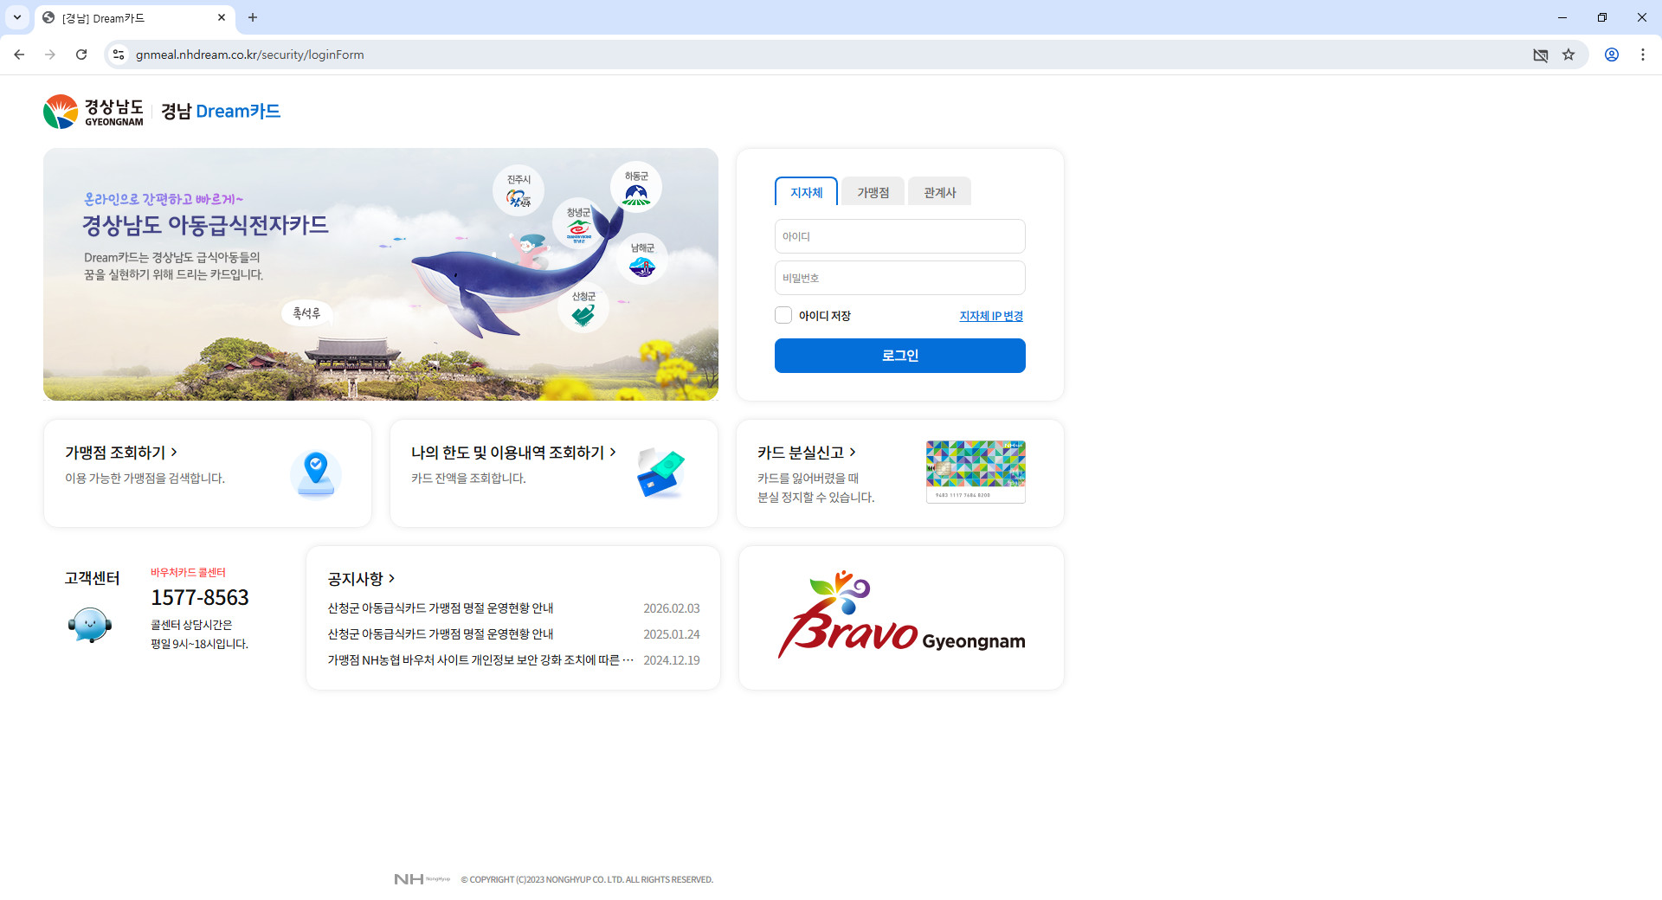Click the NH Nonghyup footer logo
Viewport: 1662px width, 900px height.
point(422,879)
